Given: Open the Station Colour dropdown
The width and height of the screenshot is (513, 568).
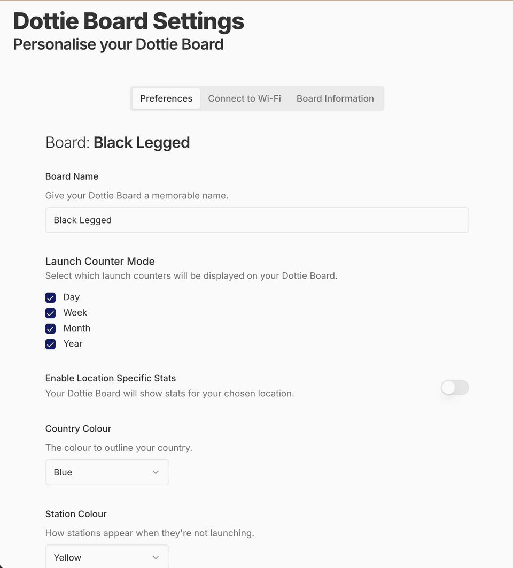Looking at the screenshot, I should tap(107, 557).
